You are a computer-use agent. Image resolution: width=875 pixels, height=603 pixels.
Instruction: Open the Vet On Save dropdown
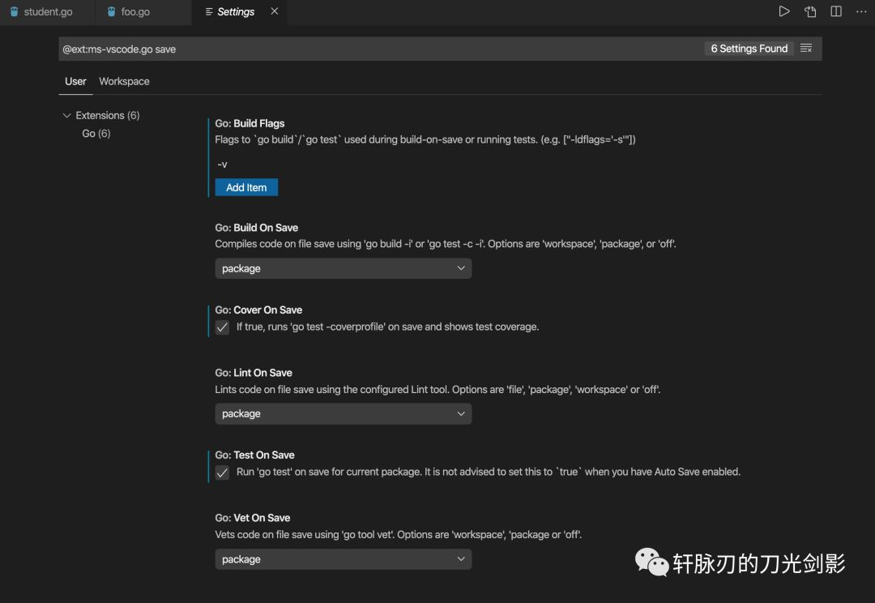click(343, 558)
